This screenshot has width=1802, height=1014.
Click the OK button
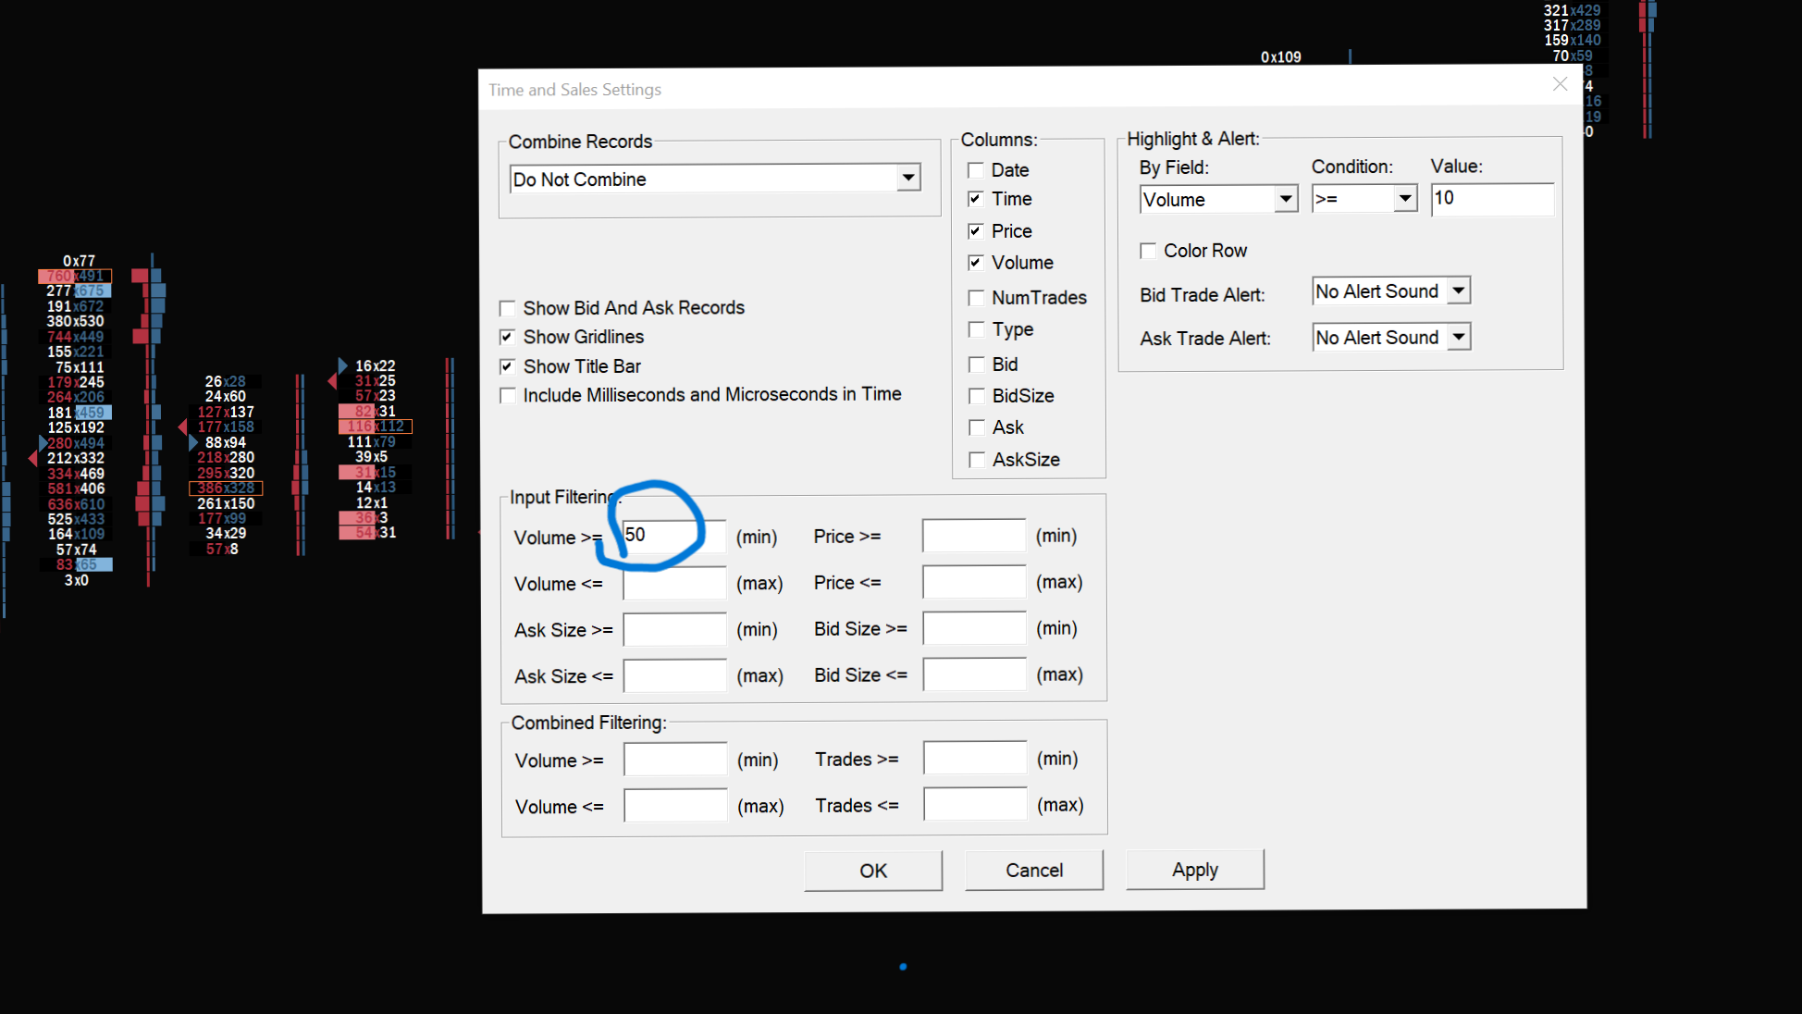pyautogui.click(x=872, y=871)
